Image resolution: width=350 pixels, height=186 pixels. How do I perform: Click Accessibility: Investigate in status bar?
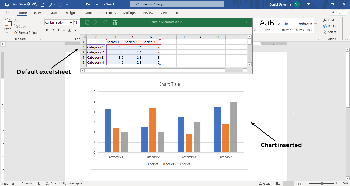click(64, 183)
